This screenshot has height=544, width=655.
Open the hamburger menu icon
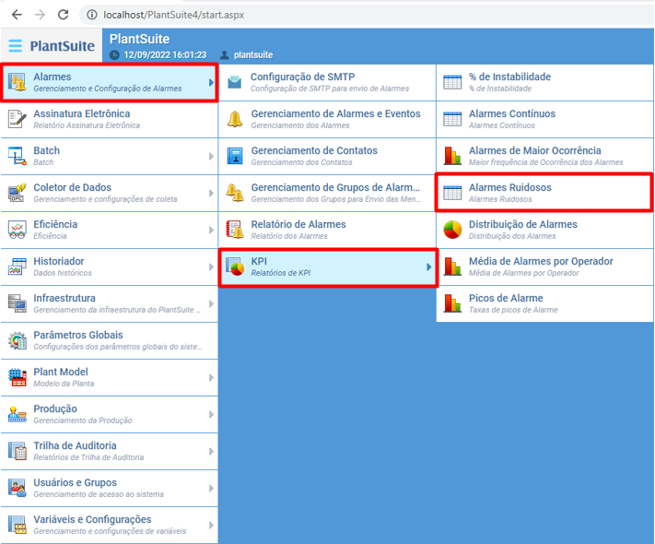(16, 45)
